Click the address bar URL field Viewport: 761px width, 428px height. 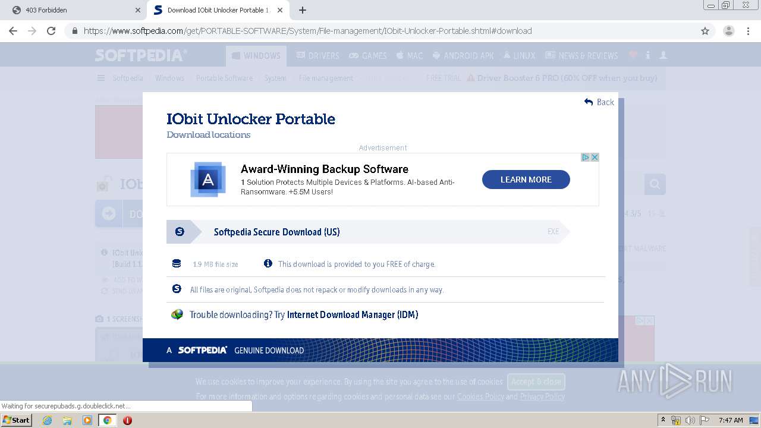click(x=380, y=31)
